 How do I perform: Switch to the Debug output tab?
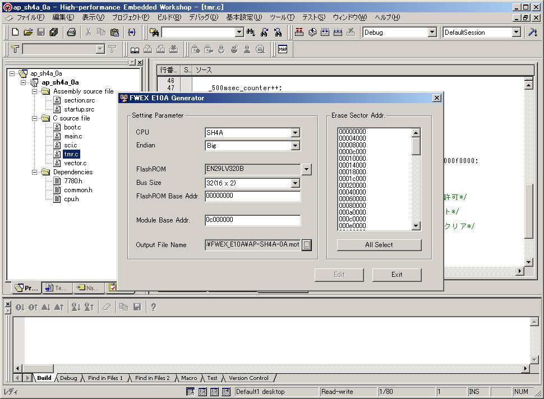point(68,378)
